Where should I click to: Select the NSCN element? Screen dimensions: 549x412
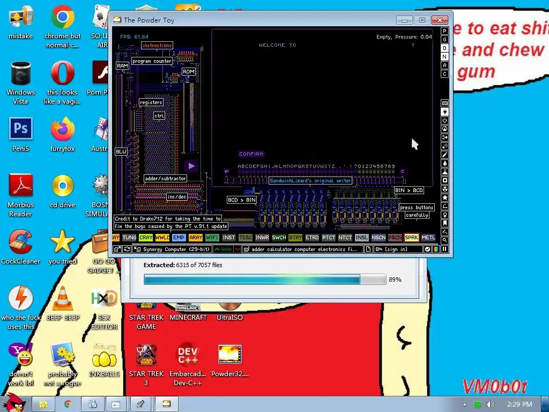(378, 238)
